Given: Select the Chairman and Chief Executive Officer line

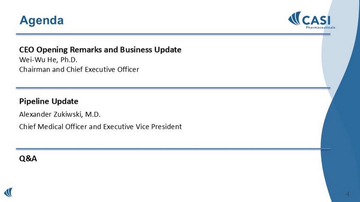Looking at the screenshot, I should point(79,69).
